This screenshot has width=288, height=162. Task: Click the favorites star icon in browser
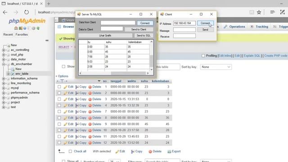click(259, 12)
